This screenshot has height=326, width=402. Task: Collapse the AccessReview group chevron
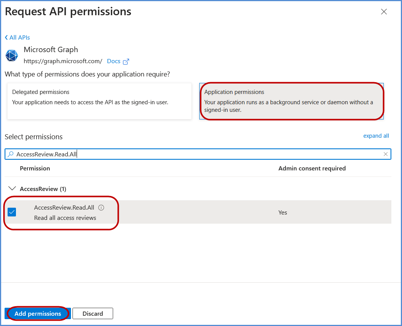[12, 189]
